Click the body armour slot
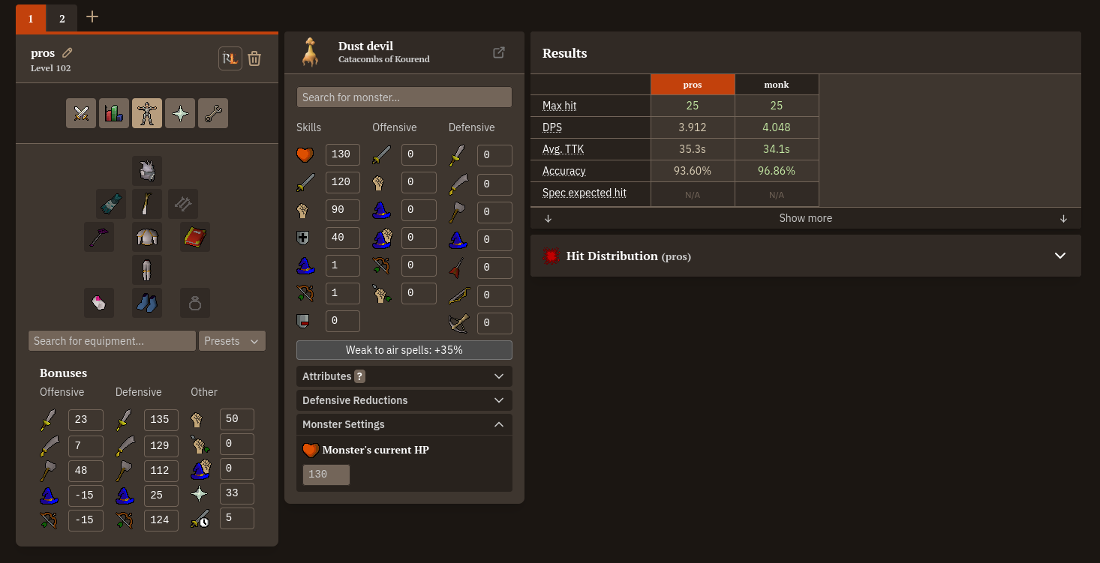The image size is (1100, 563). pyautogui.click(x=147, y=237)
